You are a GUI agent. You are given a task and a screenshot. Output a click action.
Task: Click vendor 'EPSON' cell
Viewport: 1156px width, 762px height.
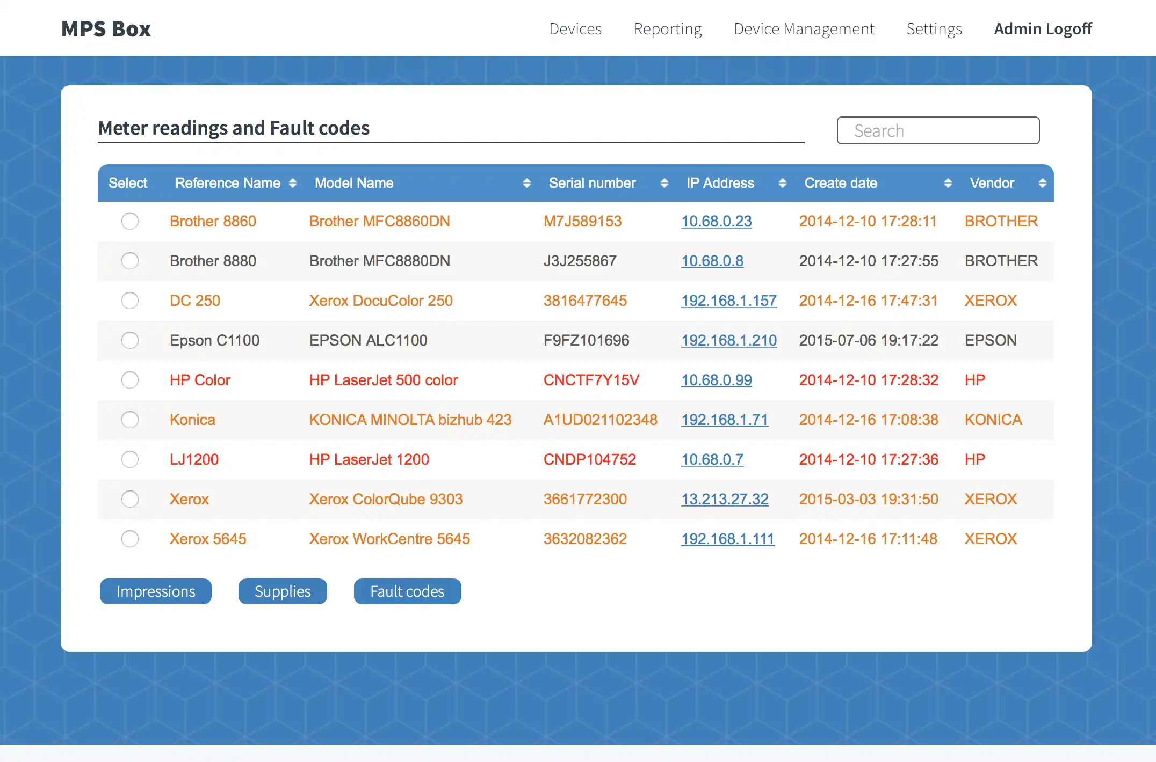[991, 340]
